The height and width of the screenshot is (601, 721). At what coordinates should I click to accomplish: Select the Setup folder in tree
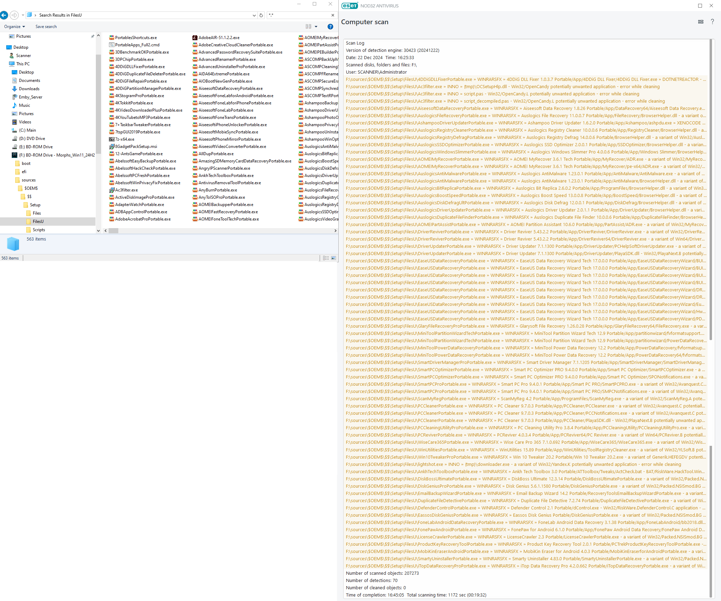(35, 205)
